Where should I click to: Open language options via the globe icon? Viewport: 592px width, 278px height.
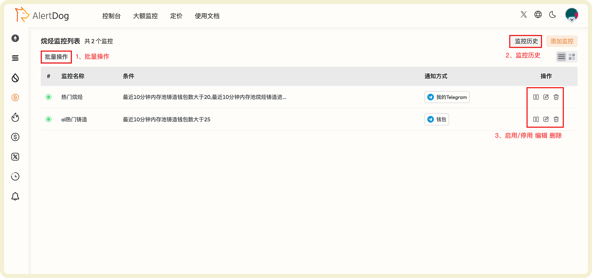(x=538, y=14)
